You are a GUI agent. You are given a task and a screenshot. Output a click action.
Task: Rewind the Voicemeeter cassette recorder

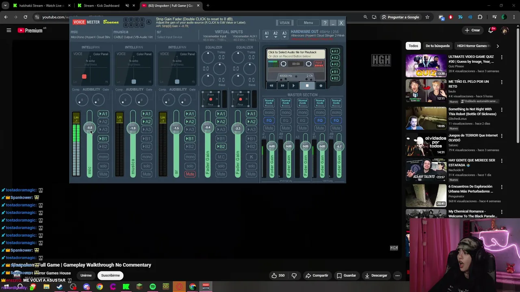pos(271,86)
